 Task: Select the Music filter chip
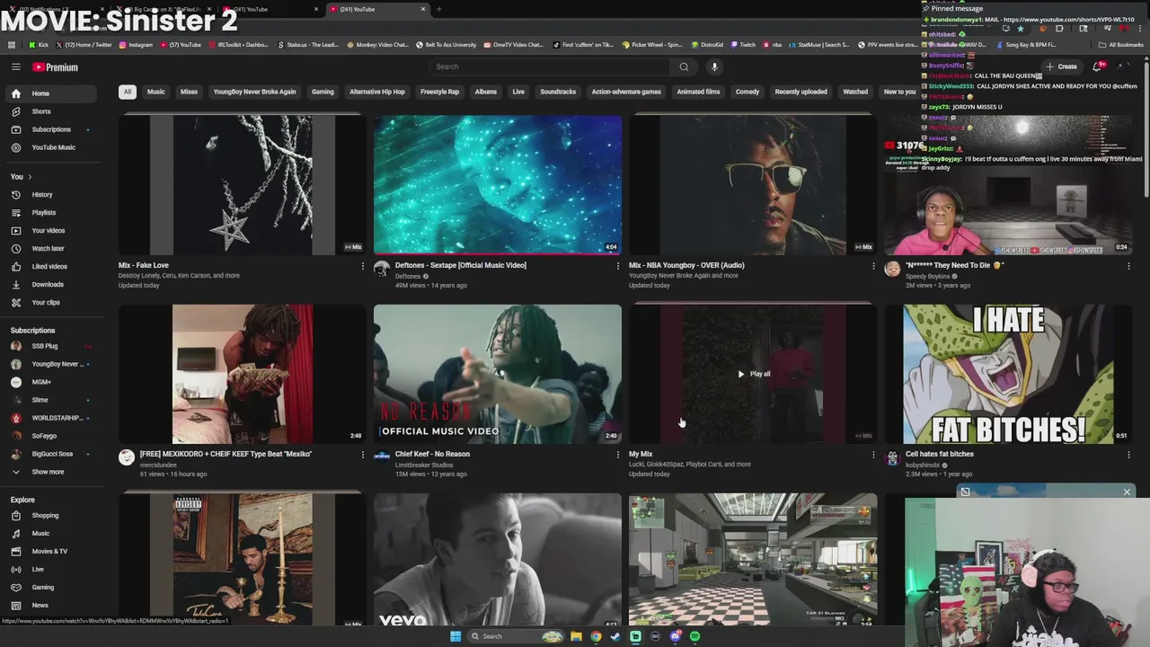point(156,92)
